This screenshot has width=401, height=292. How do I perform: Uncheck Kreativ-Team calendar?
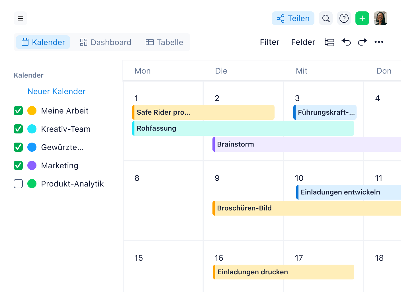coord(18,129)
